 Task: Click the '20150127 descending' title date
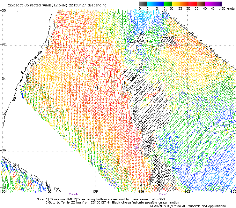[88, 5]
